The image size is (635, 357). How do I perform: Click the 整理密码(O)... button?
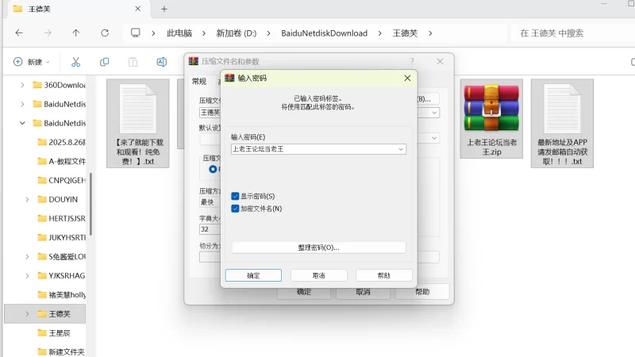319,248
